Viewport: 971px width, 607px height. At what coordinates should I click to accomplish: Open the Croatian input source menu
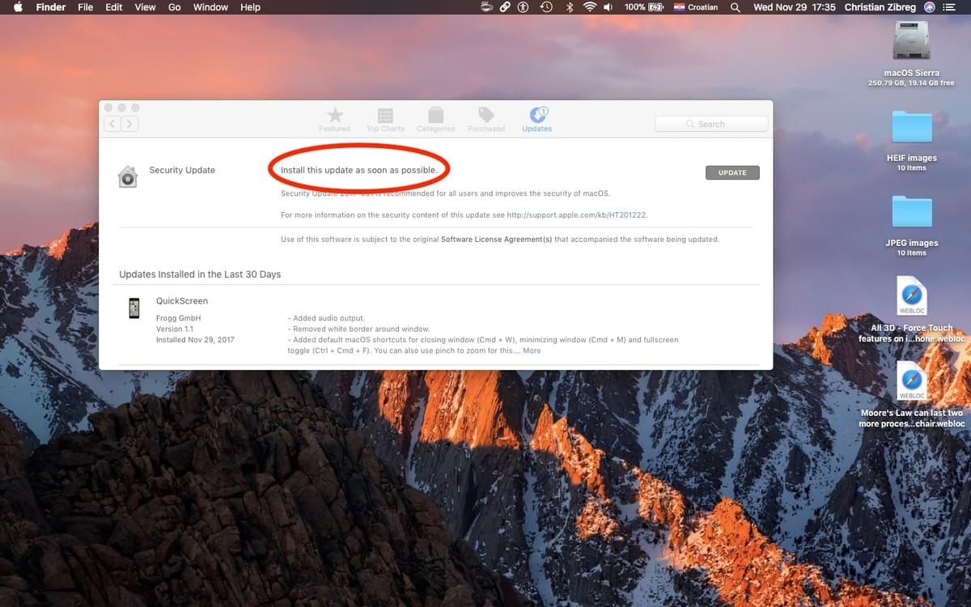pyautogui.click(x=696, y=7)
